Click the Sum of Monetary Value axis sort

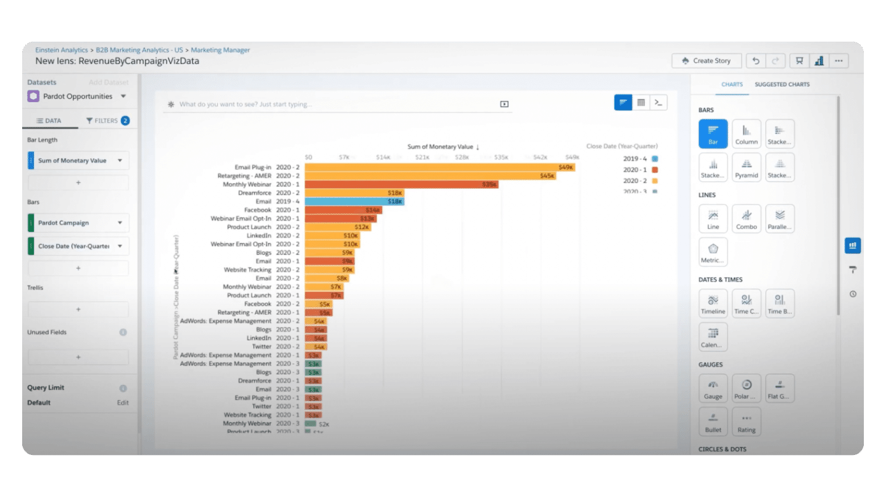click(x=443, y=147)
